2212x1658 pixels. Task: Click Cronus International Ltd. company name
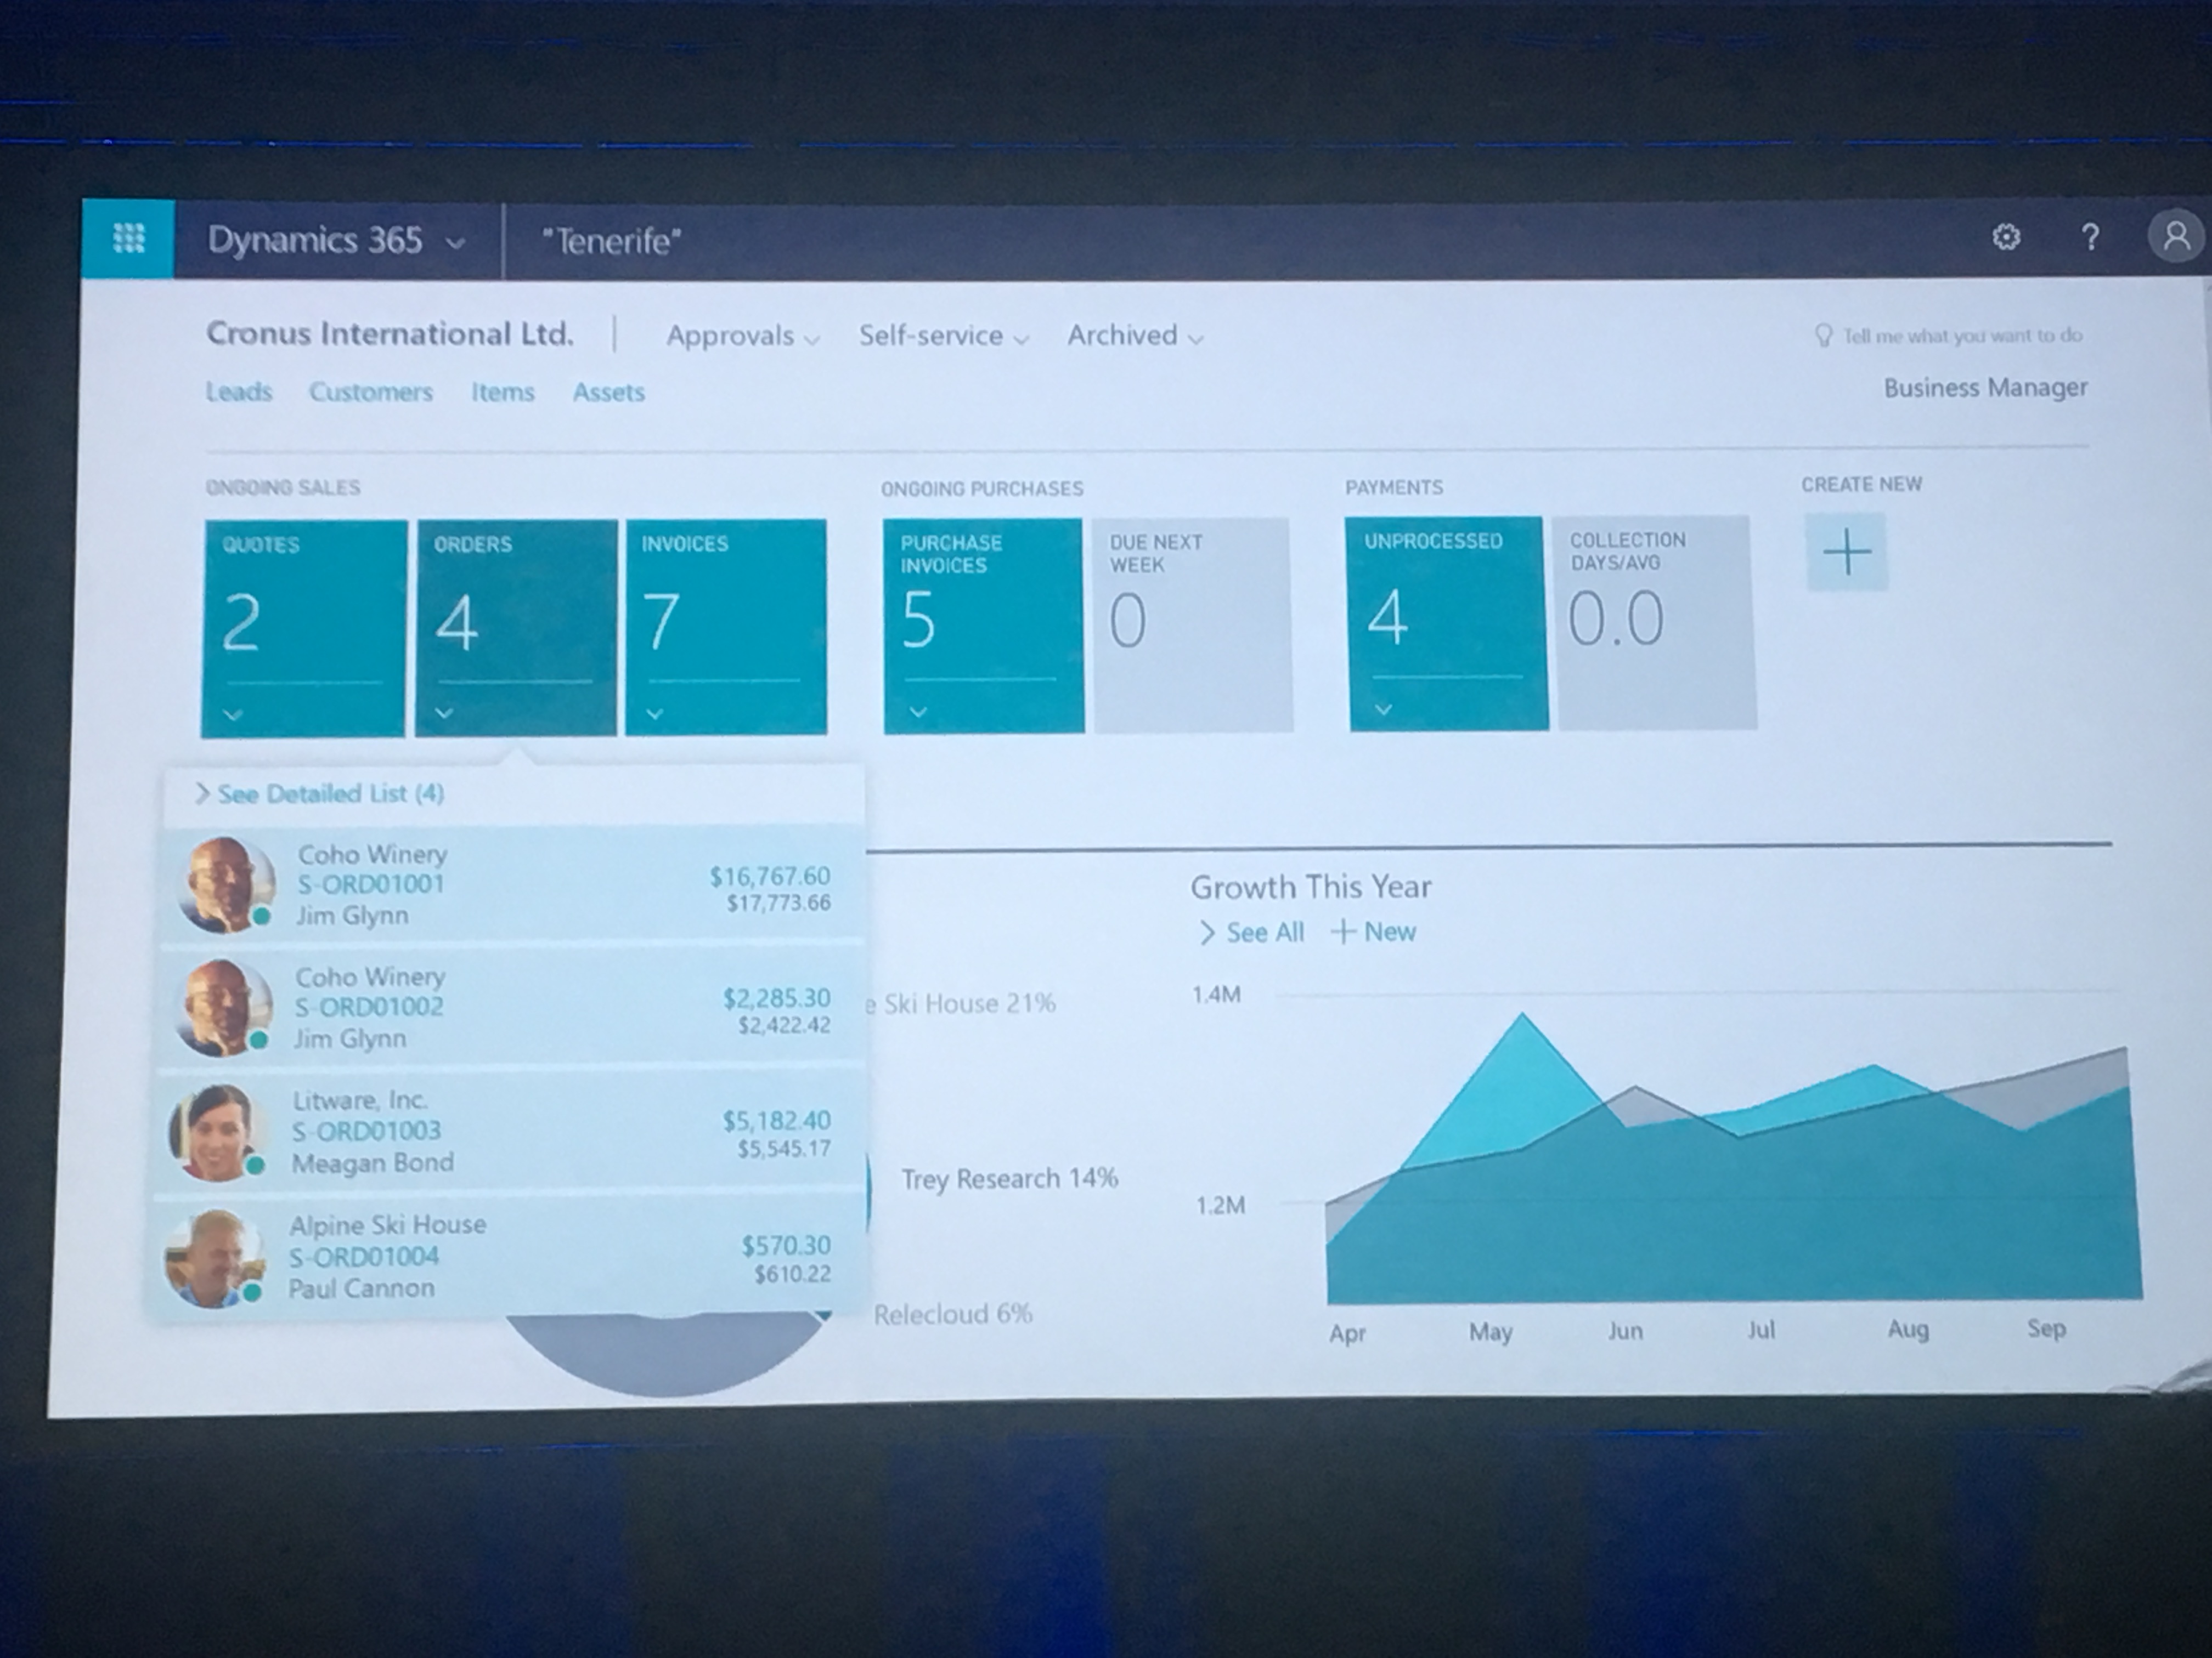[x=390, y=334]
